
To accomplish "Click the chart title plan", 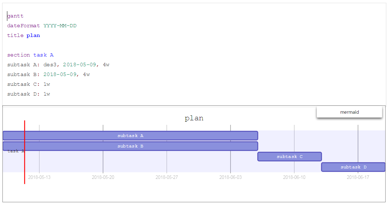I will 193,118.
